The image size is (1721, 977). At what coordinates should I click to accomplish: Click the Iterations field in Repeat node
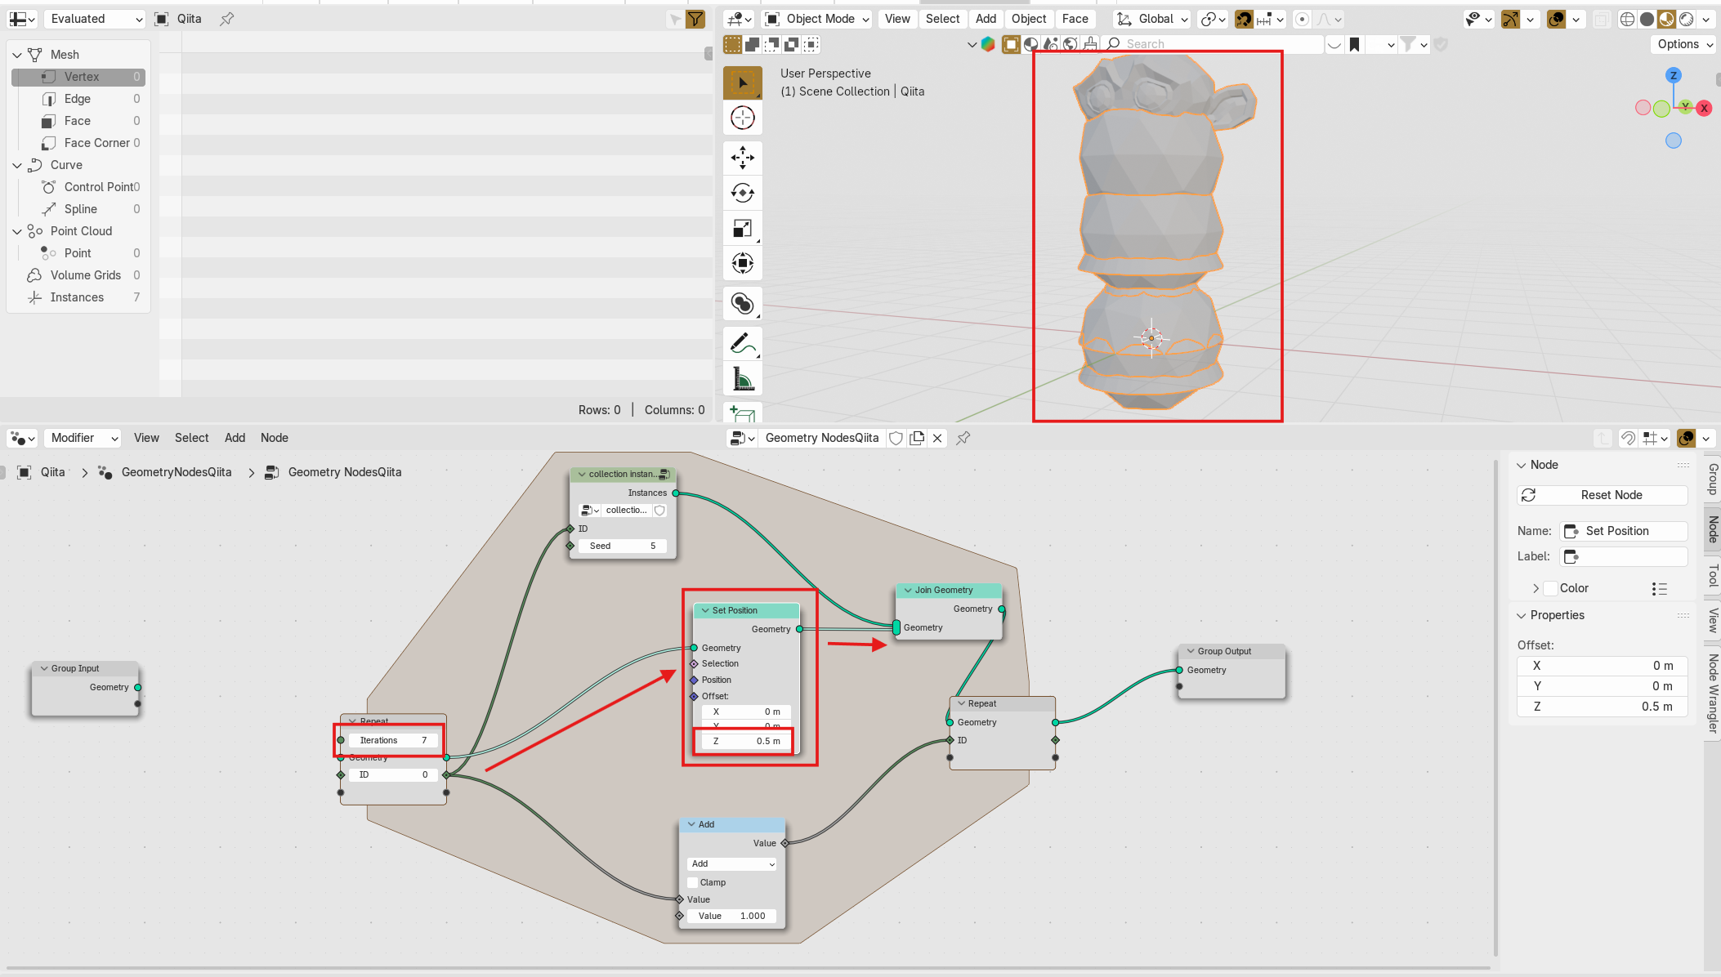pos(393,740)
